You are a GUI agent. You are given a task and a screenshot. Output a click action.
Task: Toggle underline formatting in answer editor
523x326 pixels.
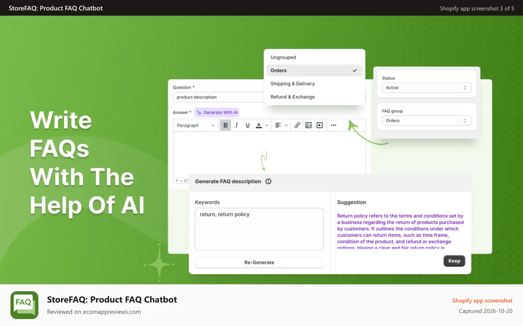point(248,125)
